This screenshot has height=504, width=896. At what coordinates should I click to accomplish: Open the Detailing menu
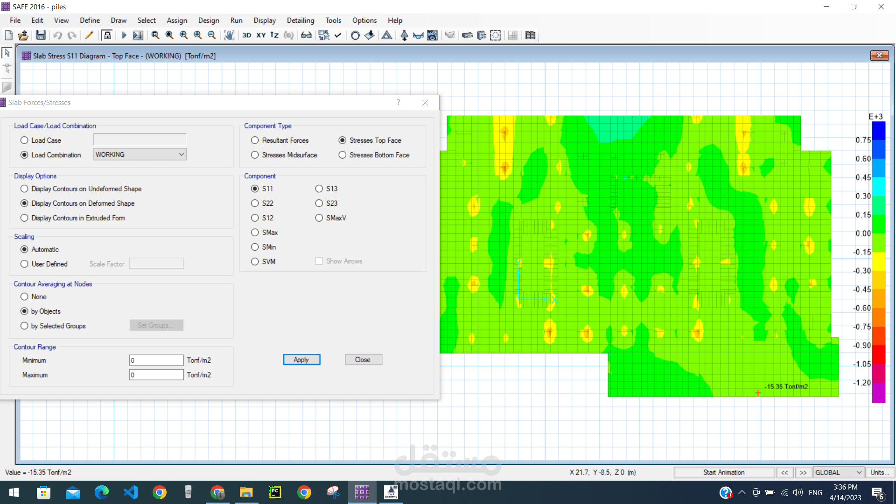pyautogui.click(x=300, y=21)
